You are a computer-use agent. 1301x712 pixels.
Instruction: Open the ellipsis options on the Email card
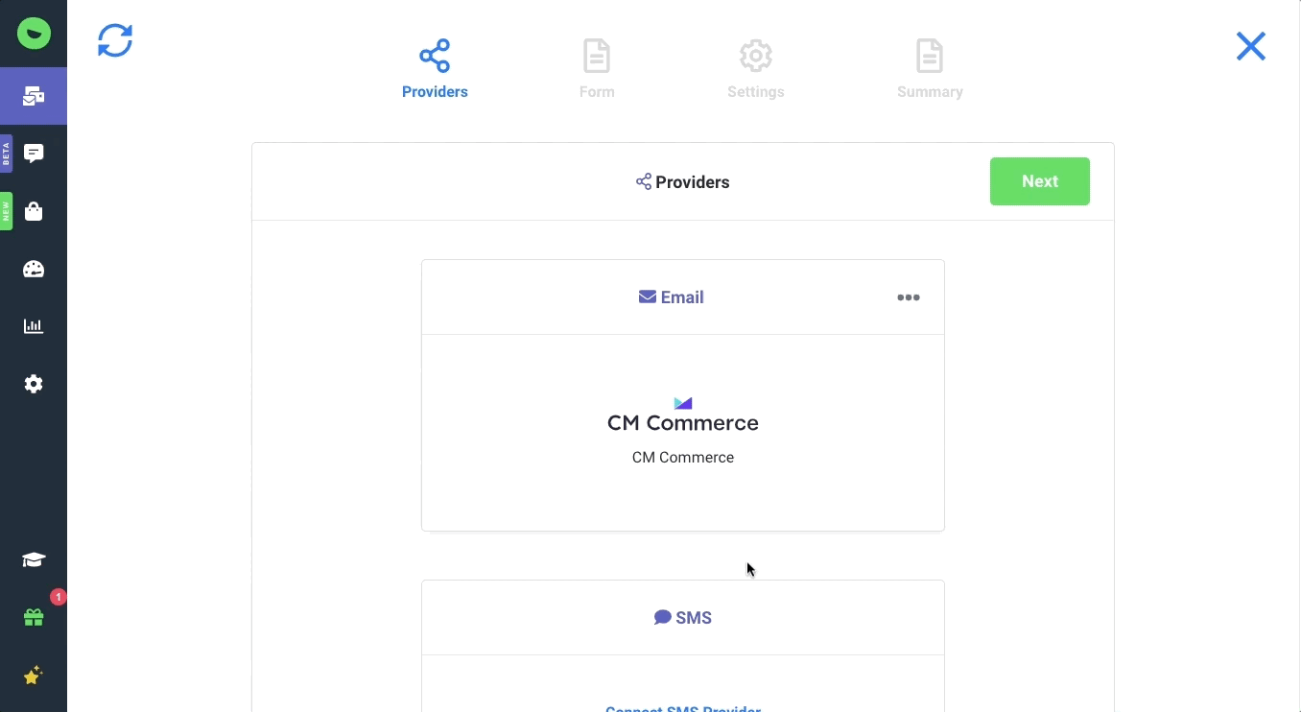coord(908,297)
